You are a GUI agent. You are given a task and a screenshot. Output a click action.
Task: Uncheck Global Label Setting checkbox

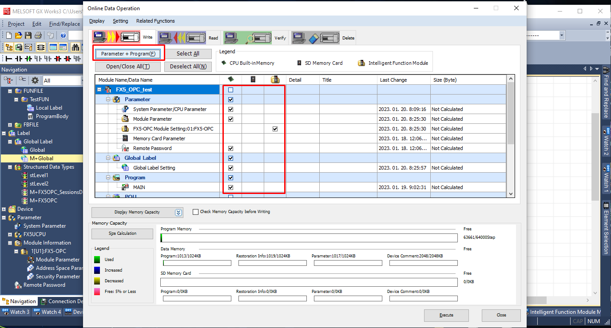(x=230, y=168)
